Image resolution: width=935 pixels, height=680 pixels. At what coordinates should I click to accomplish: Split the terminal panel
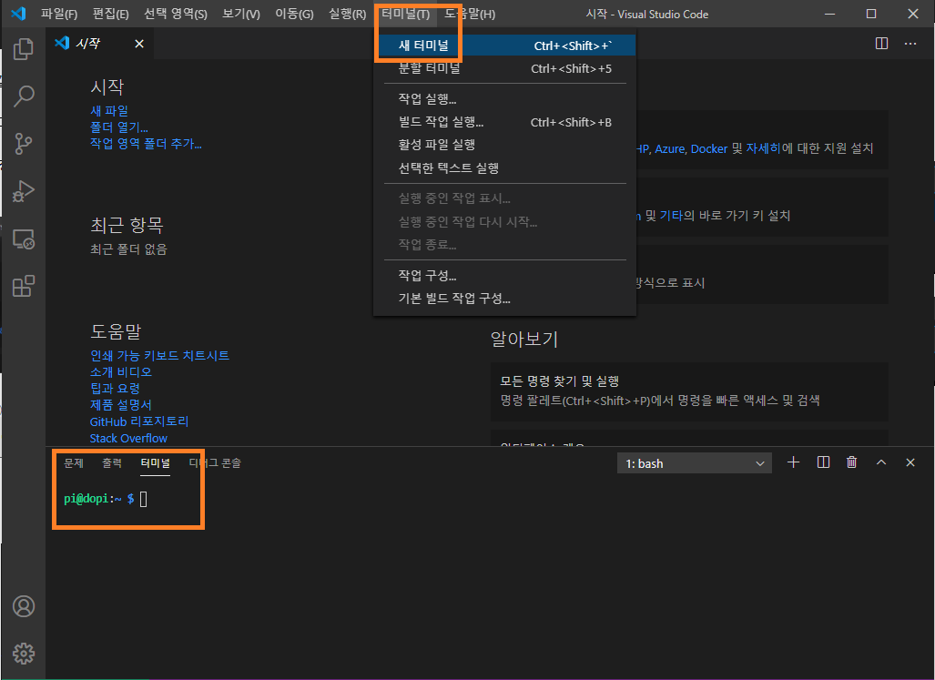823,462
